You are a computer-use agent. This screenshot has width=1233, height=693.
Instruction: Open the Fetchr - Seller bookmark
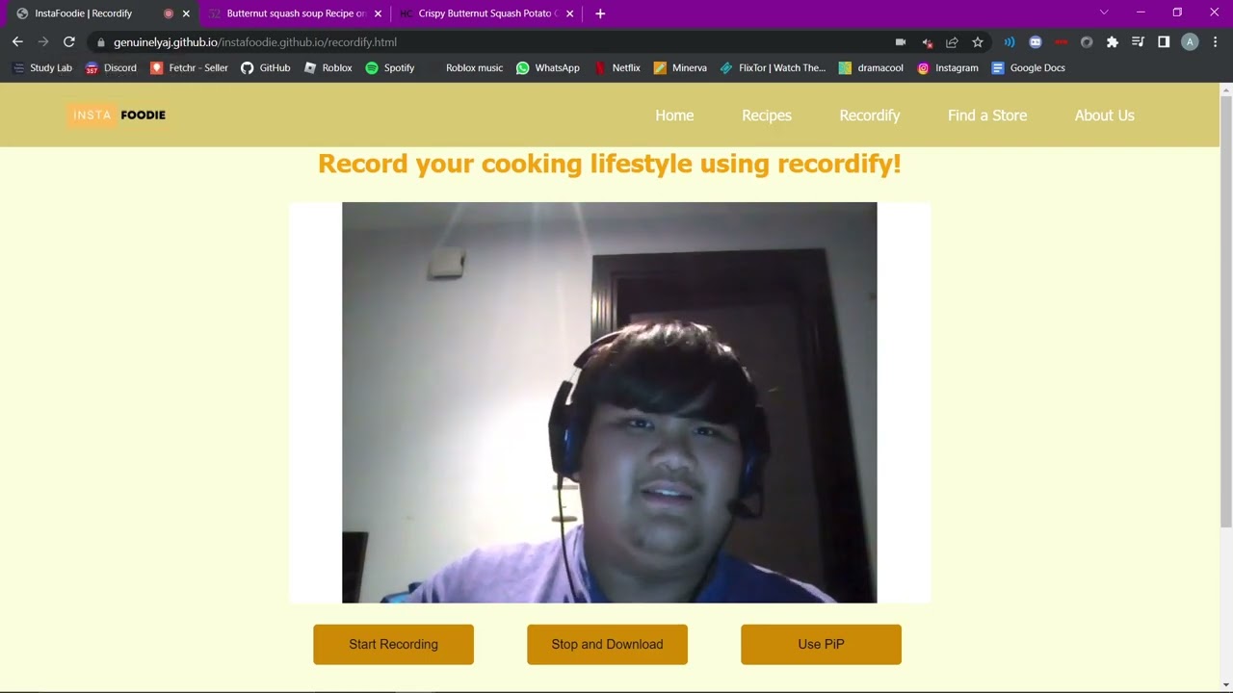189,68
